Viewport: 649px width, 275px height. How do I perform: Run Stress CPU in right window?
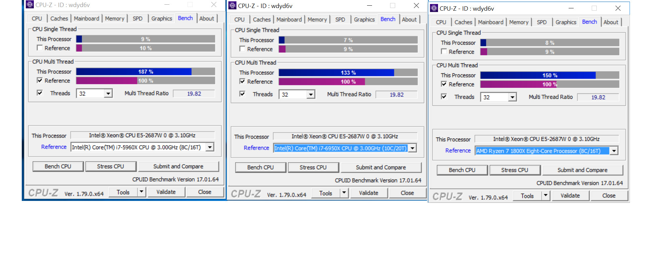pyautogui.click(x=515, y=170)
